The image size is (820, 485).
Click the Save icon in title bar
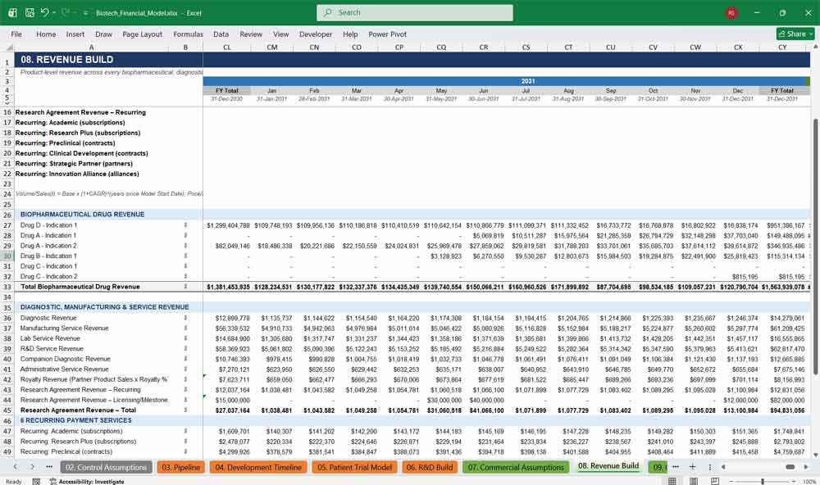tap(30, 12)
